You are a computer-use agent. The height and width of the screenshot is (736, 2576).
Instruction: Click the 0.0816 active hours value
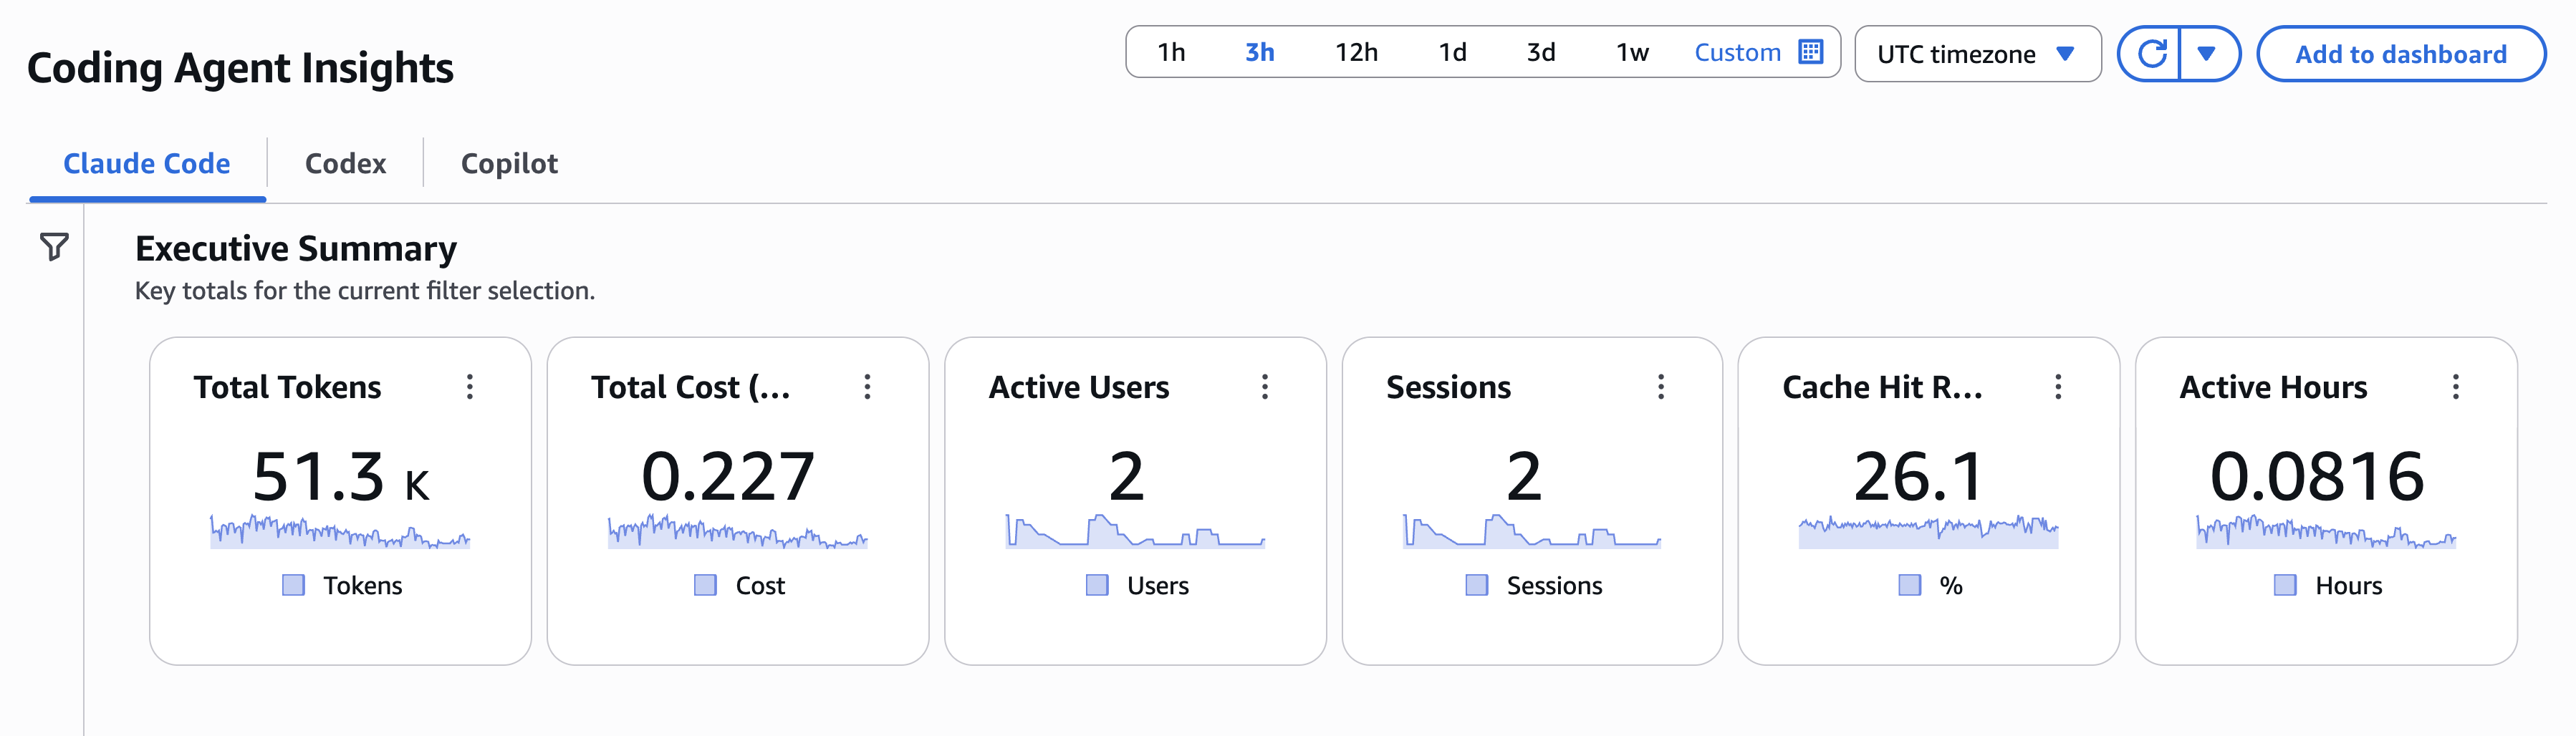2317,476
